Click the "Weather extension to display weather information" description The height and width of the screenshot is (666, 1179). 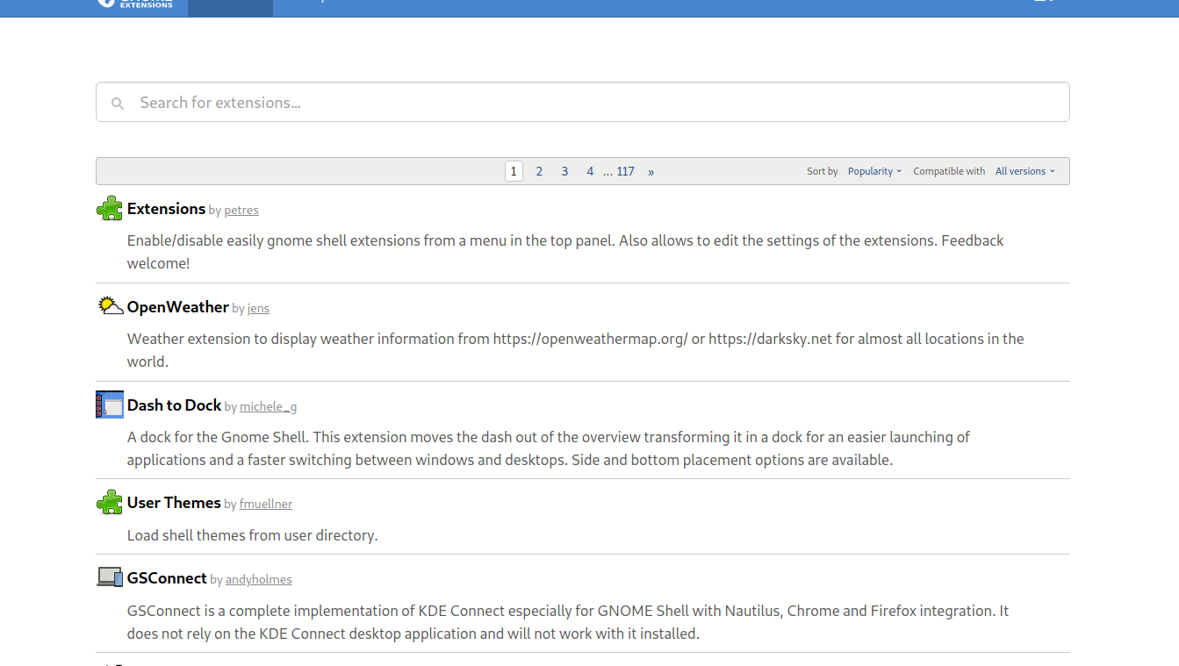(x=576, y=349)
